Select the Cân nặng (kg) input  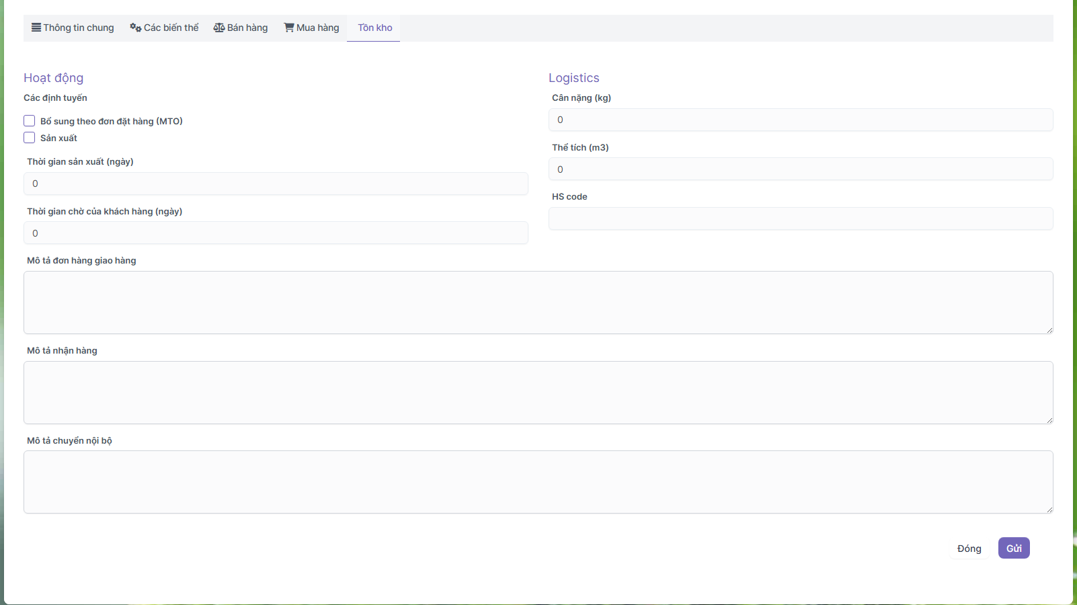tap(800, 120)
